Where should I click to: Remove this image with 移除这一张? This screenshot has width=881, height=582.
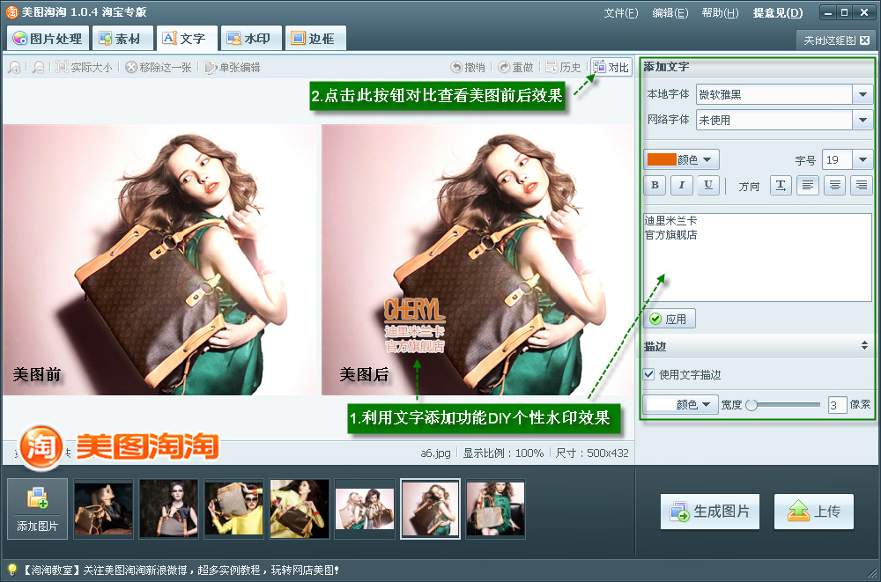pos(159,68)
